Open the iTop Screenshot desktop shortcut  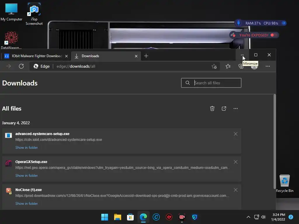(34, 14)
